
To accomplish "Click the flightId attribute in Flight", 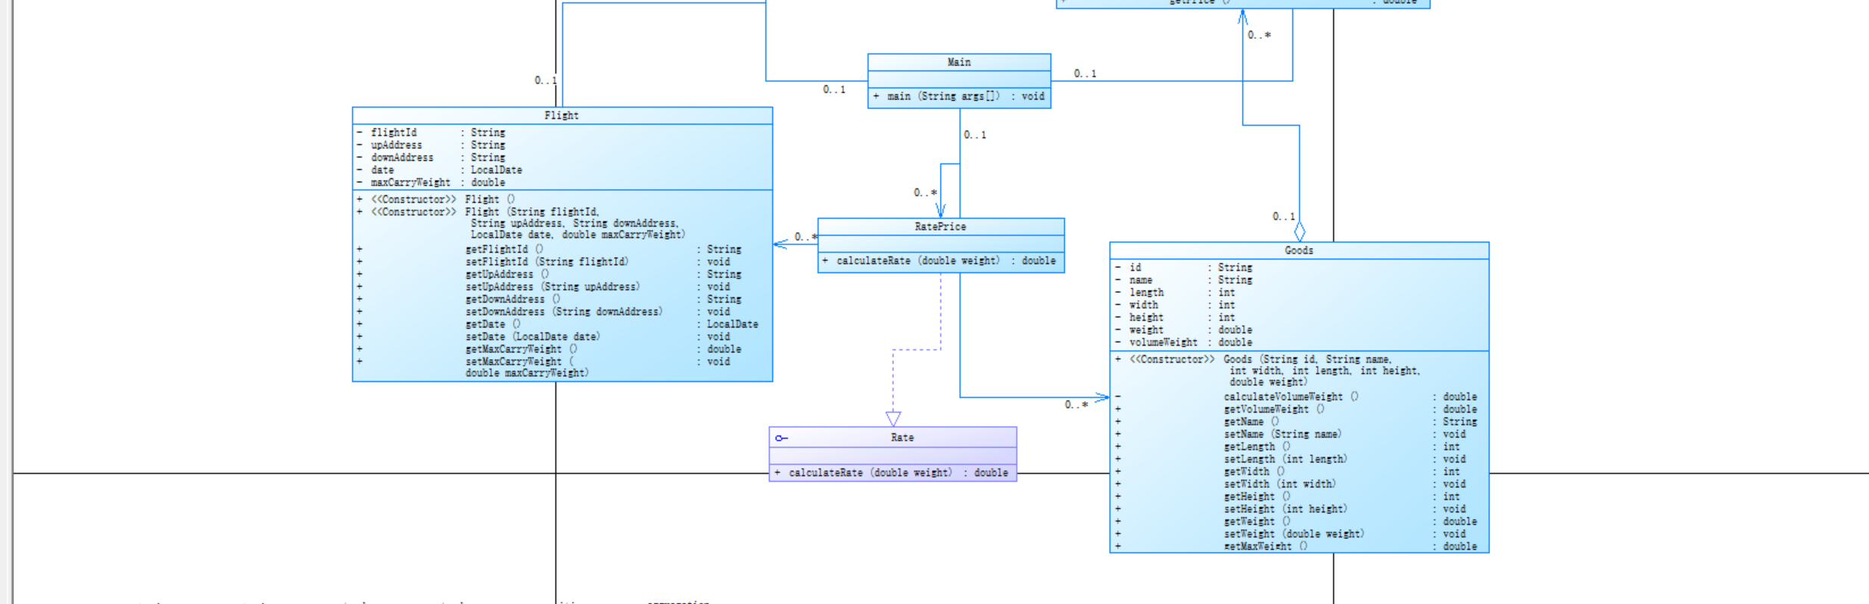I will (431, 132).
